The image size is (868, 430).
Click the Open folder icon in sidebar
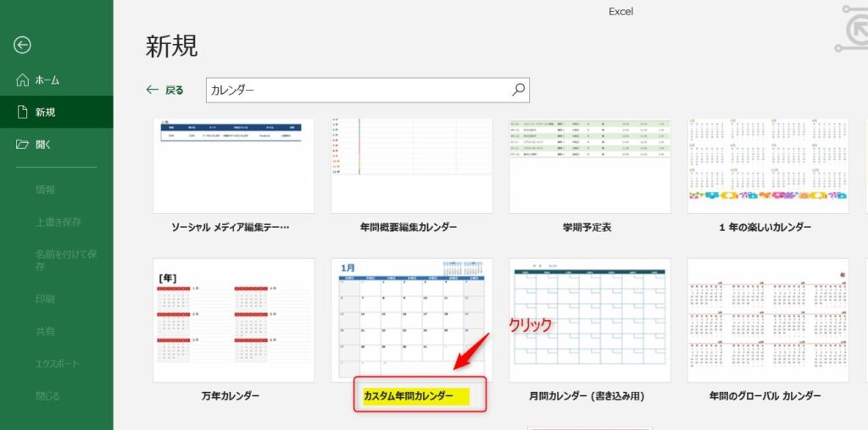tap(23, 144)
